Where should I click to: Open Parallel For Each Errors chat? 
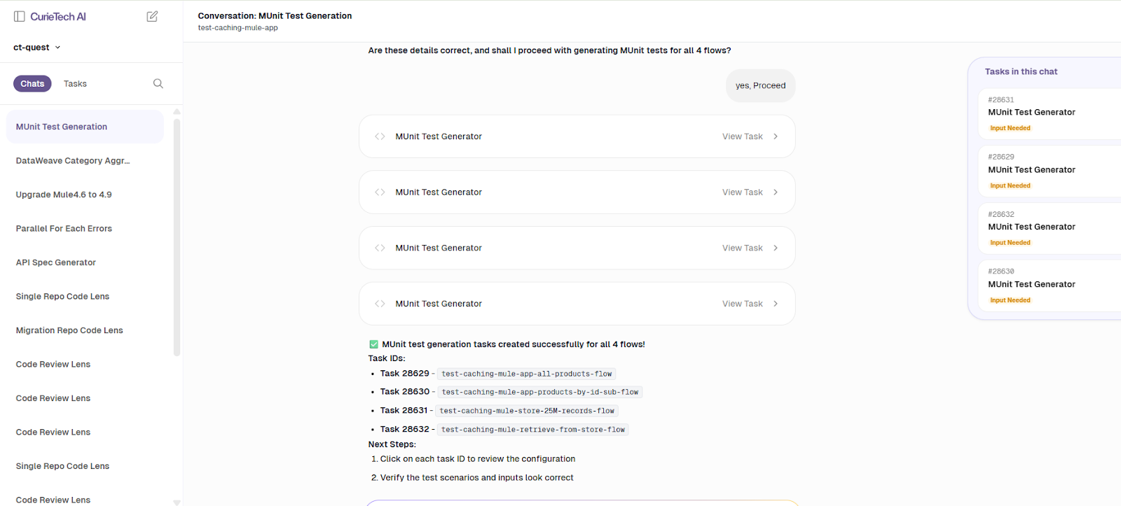click(x=85, y=229)
